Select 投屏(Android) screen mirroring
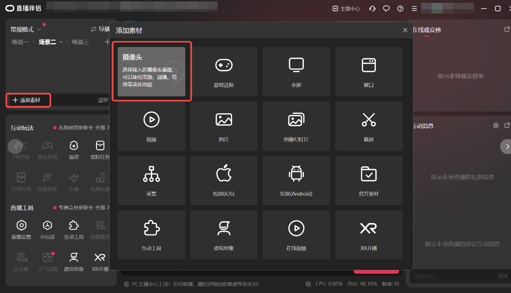Screen dimensions: 511x293 coord(296,179)
